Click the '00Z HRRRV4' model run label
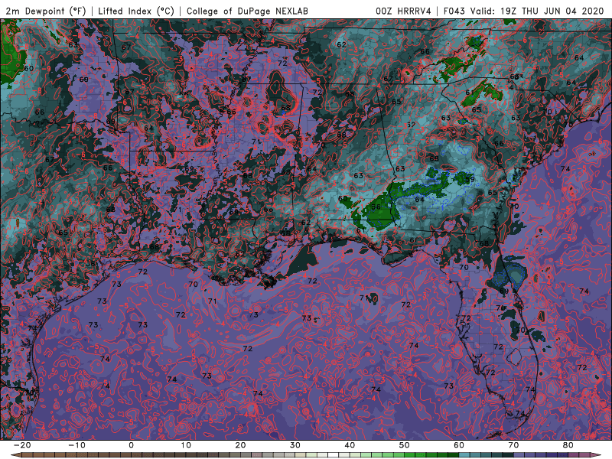 403,11
